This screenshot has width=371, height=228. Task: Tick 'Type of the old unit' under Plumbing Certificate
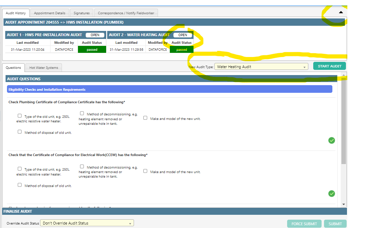coord(20,116)
